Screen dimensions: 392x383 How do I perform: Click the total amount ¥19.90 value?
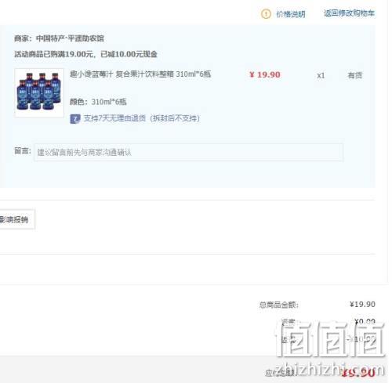[362, 305]
